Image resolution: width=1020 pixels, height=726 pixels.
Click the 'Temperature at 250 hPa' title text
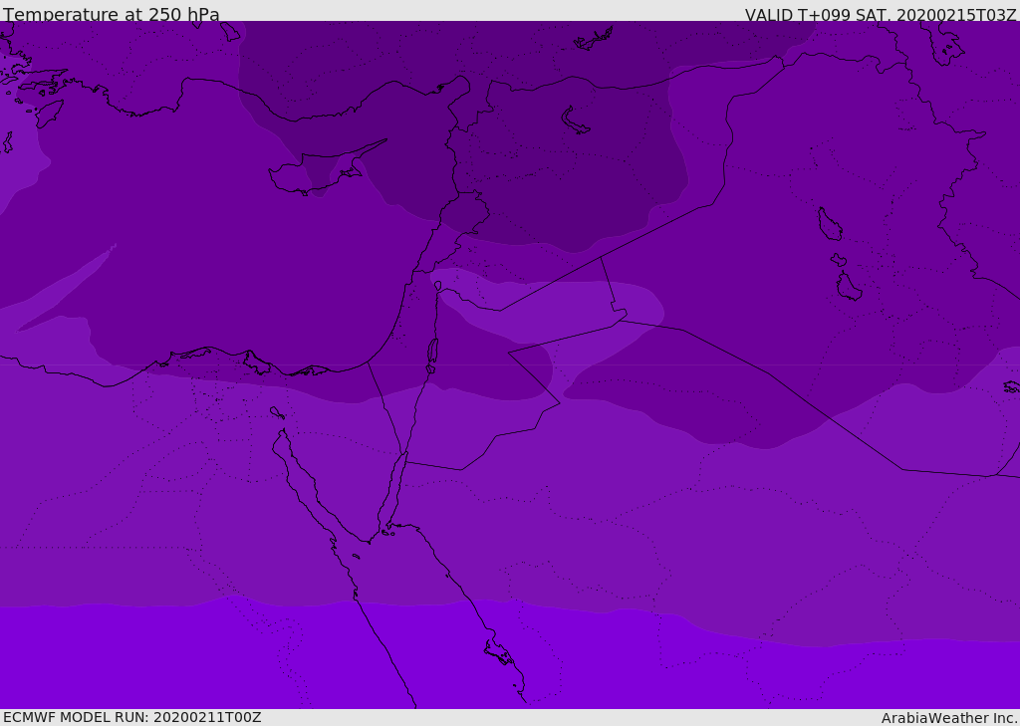[112, 14]
